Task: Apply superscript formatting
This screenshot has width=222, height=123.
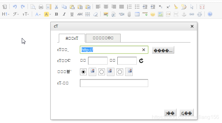Action: (168, 6)
